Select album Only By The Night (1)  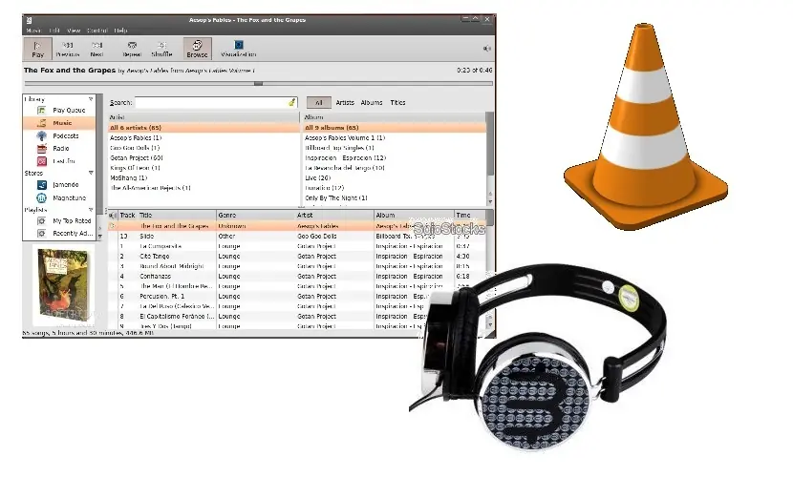tap(395, 197)
